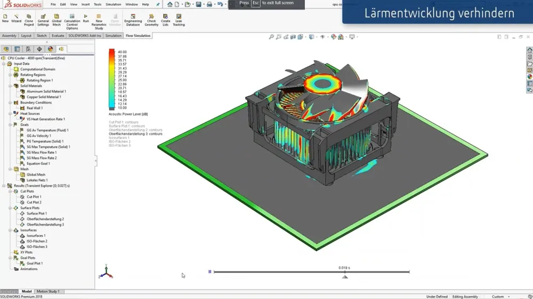Image resolution: width=533 pixels, height=299 pixels.
Task: Click the Section View icon in view toolbar
Action: click(x=293, y=37)
